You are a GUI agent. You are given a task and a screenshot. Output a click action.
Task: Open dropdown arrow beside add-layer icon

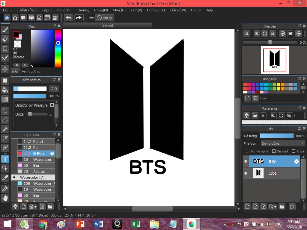click(275, 207)
